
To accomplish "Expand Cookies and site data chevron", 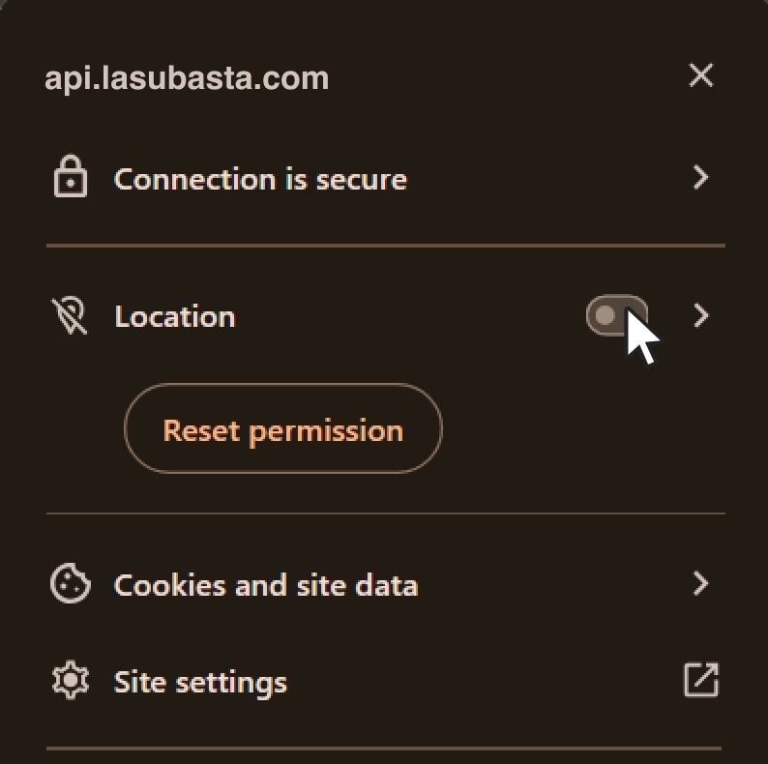I will tap(701, 584).
